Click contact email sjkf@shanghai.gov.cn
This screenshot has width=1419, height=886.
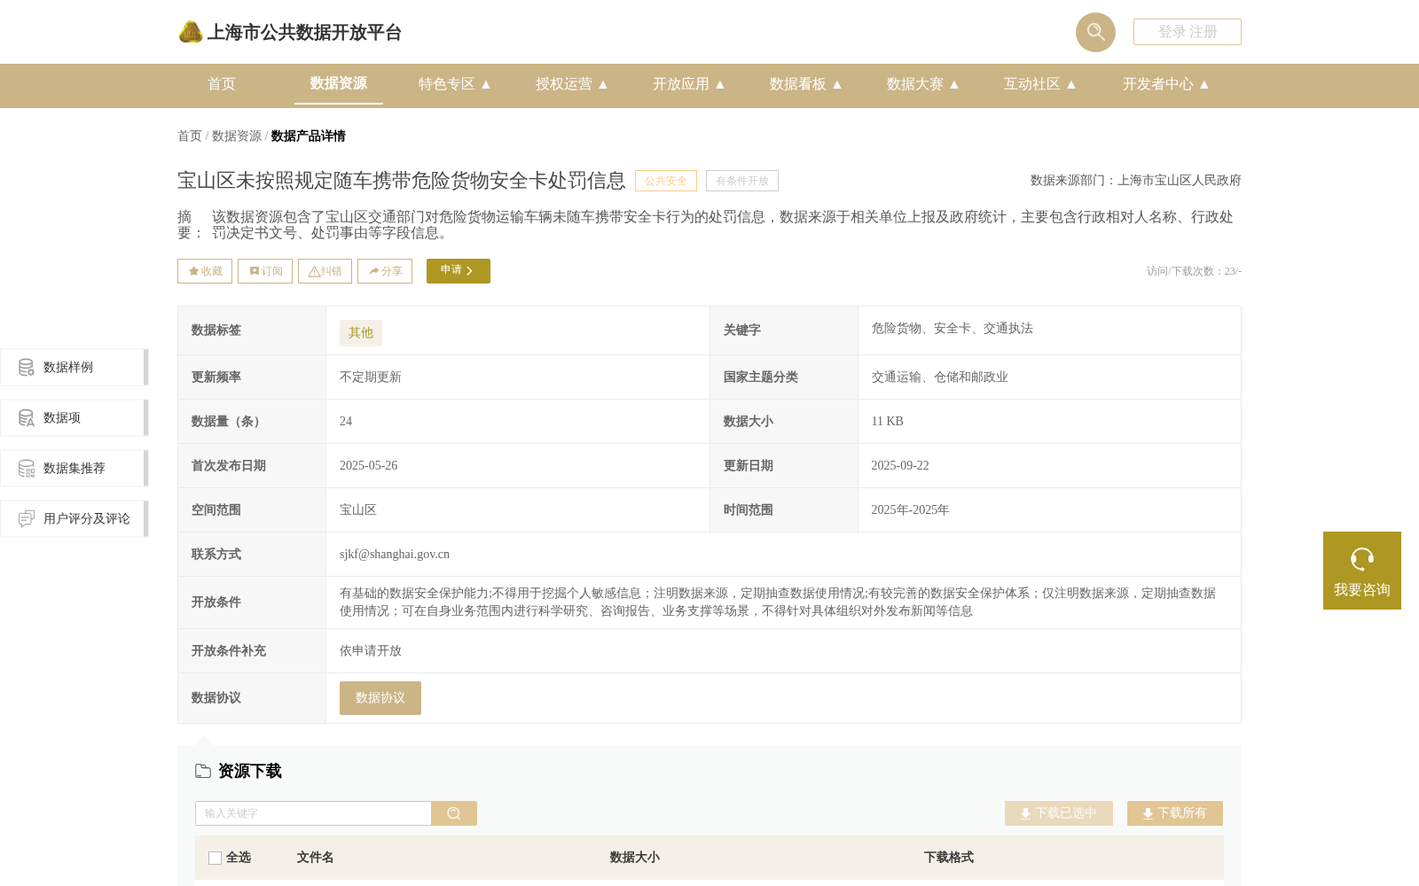tap(395, 555)
